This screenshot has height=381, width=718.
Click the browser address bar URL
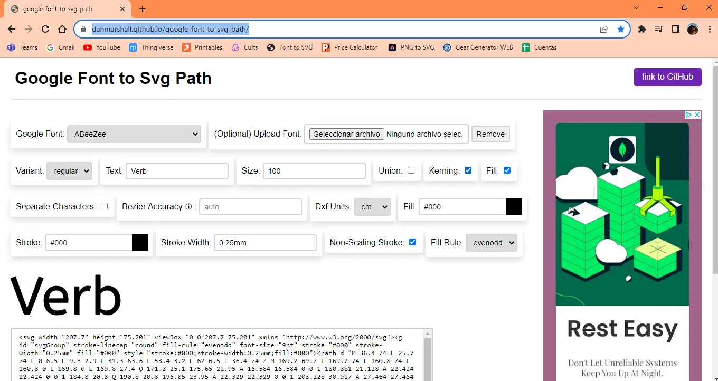pyautogui.click(x=170, y=29)
